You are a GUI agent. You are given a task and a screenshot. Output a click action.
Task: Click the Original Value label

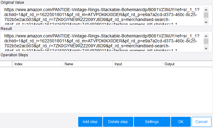click(x=12, y=2)
